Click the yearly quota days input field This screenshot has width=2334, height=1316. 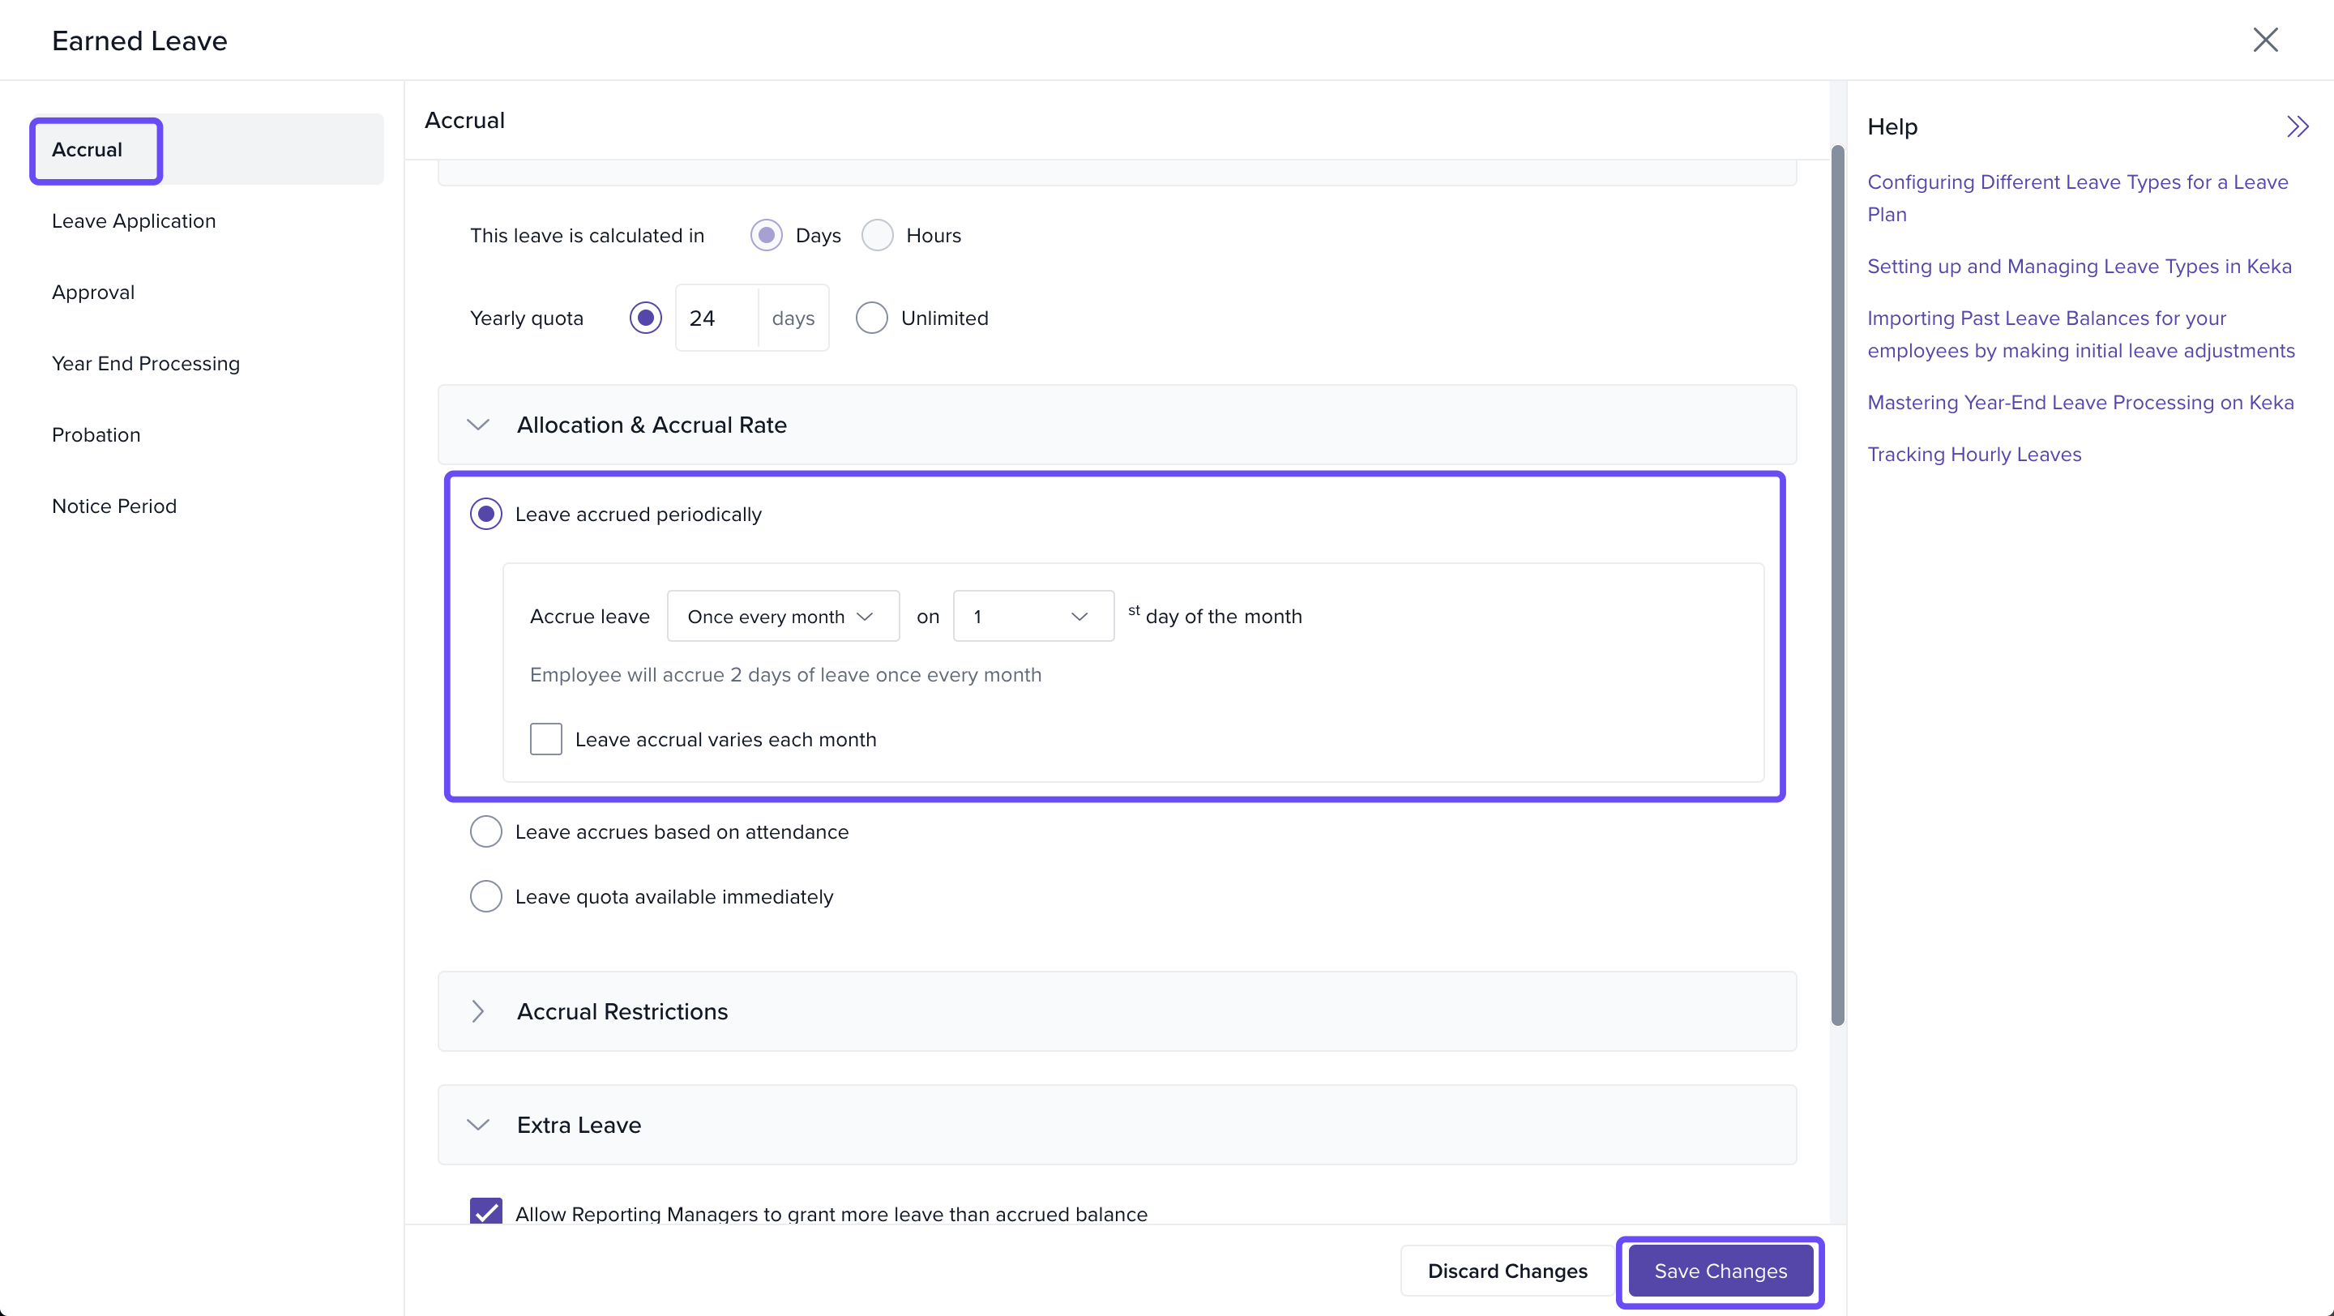tap(716, 318)
